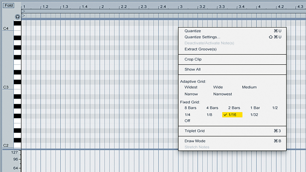The height and width of the screenshot is (172, 306).
Task: Set adaptive grid to Narrowest
Action: point(223,94)
